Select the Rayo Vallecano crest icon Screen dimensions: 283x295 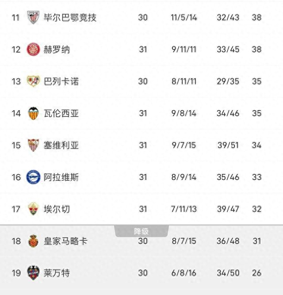click(34, 81)
